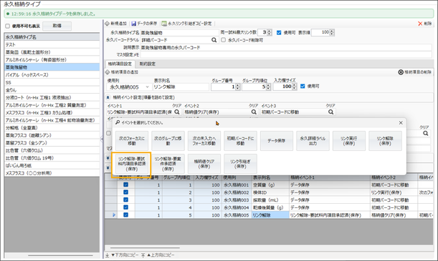Select ばいじん用ろ紙 in the list

[x=52, y=165]
